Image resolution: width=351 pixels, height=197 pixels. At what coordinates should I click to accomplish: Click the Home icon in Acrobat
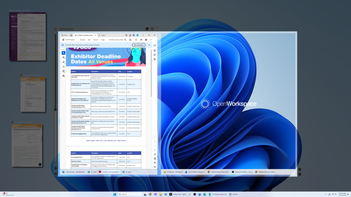pyautogui.click(x=71, y=35)
